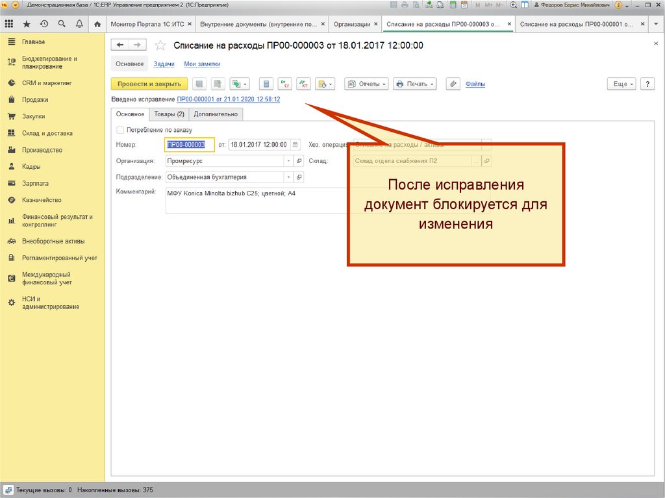Open notifications bell icon
The image size is (665, 498).
(79, 24)
